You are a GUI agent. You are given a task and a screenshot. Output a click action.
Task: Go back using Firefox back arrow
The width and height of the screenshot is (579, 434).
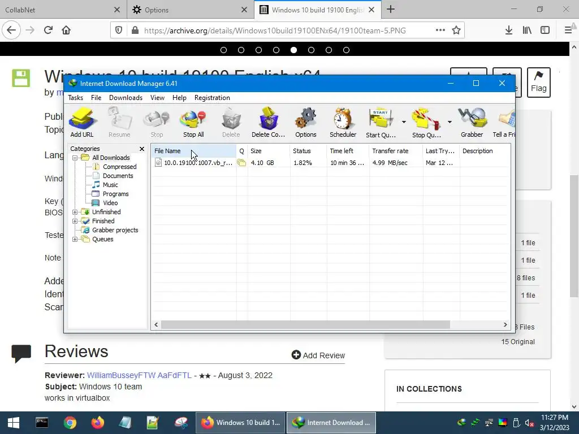click(x=11, y=30)
